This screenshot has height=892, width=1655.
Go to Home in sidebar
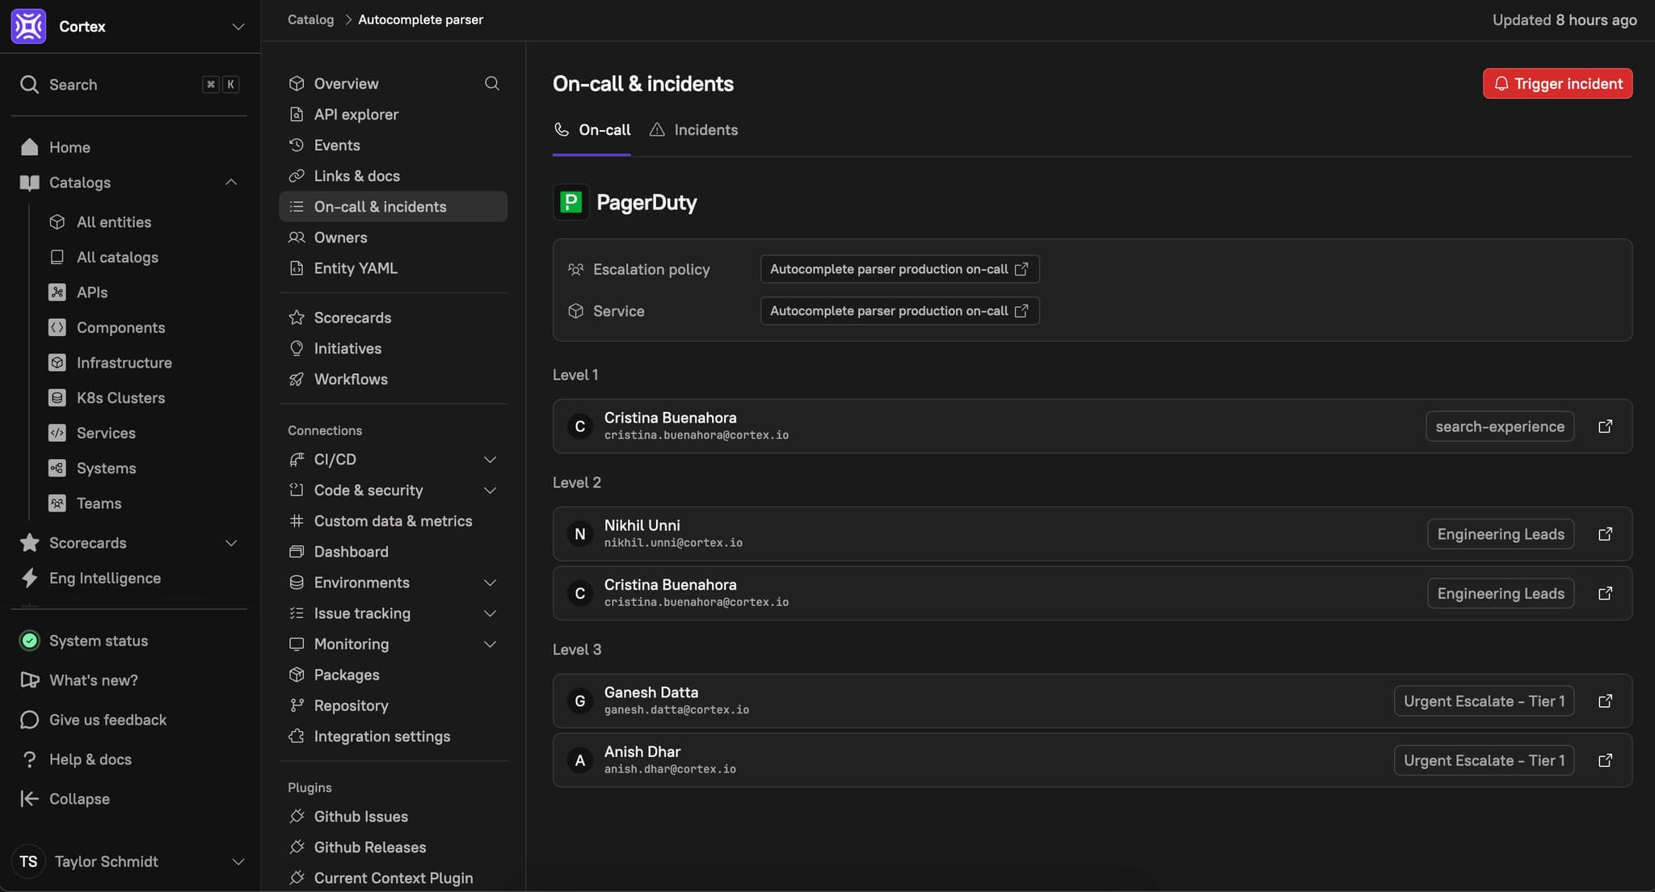pos(69,147)
